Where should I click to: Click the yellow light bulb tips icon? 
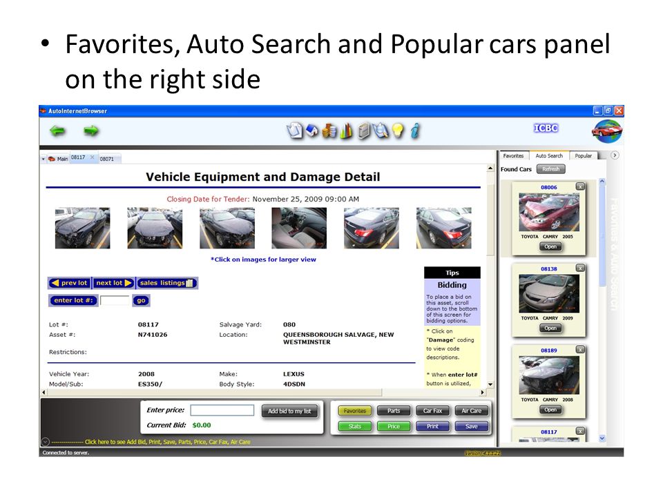pos(398,131)
